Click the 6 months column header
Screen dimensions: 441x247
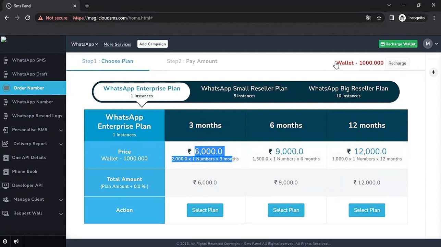[286, 126]
